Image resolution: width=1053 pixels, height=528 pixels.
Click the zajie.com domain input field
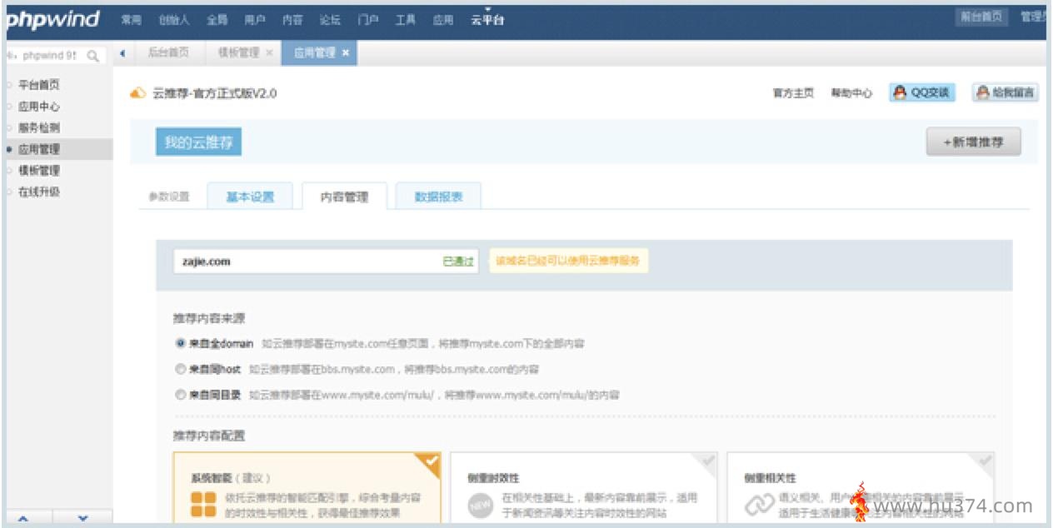click(326, 262)
